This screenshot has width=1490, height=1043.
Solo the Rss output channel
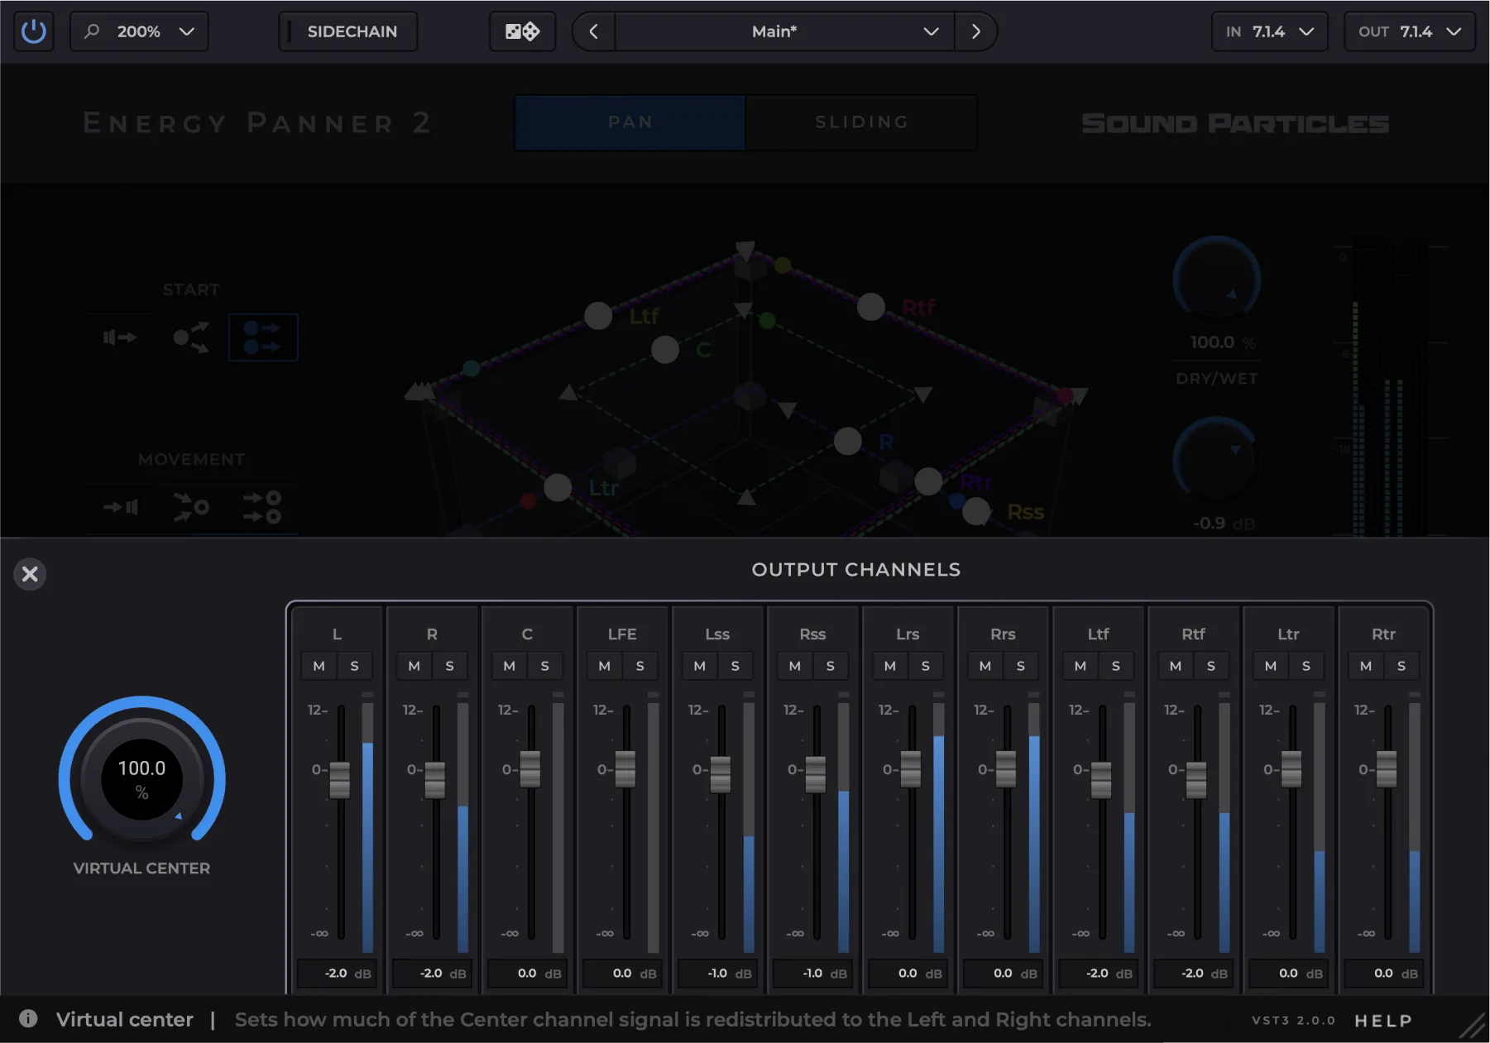(831, 666)
